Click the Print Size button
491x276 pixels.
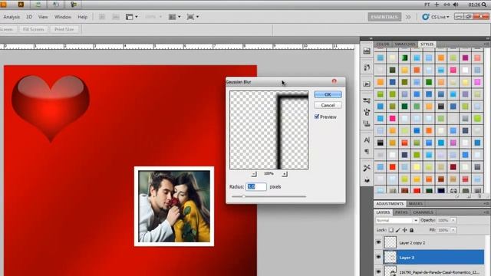pyautogui.click(x=64, y=29)
